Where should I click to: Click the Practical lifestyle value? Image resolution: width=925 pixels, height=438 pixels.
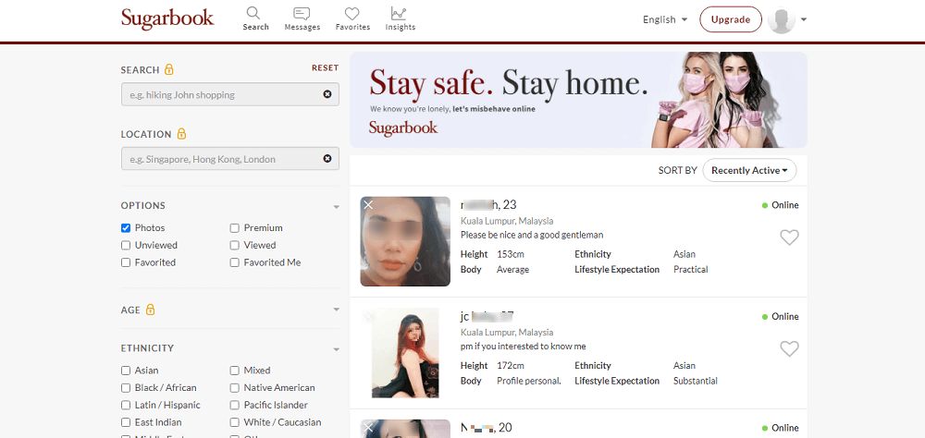(690, 270)
